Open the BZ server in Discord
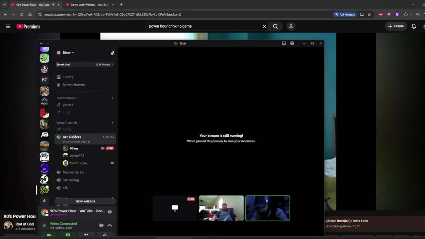This screenshot has height=239, width=425. coord(44,80)
